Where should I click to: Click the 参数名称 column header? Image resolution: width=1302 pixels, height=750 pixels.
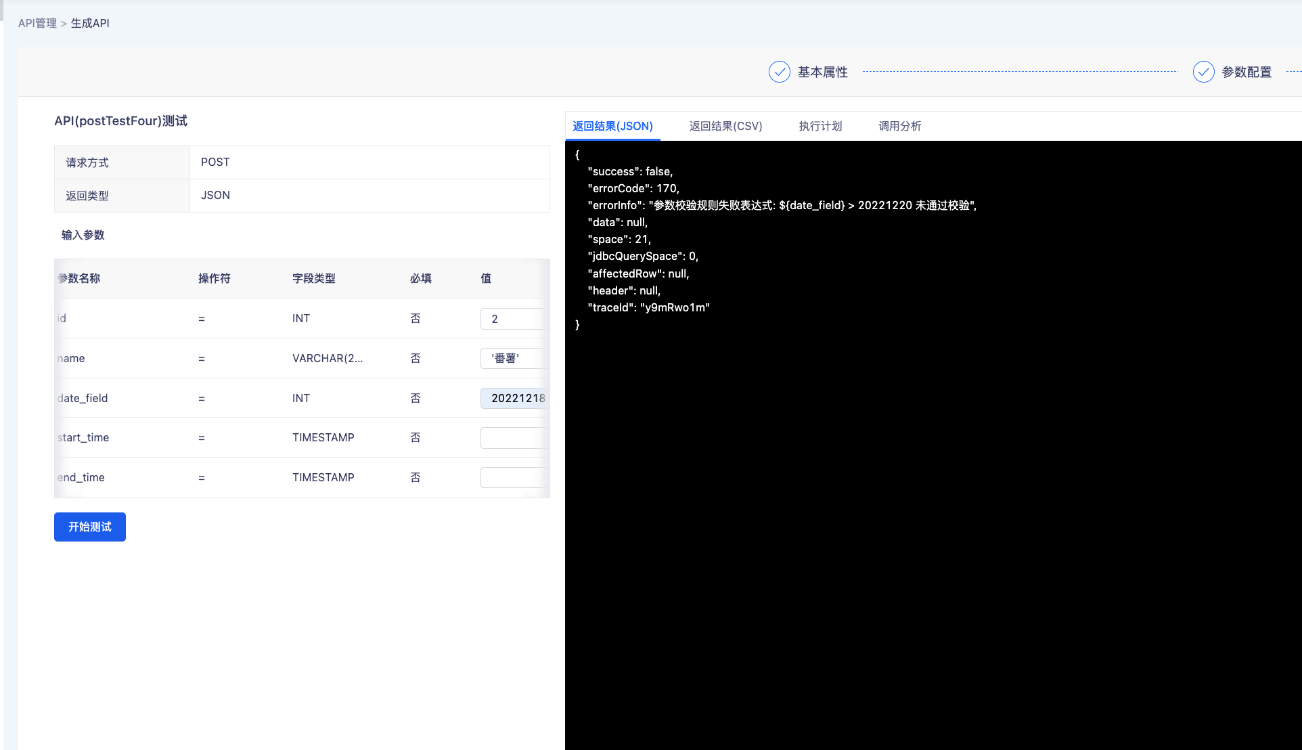tap(79, 278)
